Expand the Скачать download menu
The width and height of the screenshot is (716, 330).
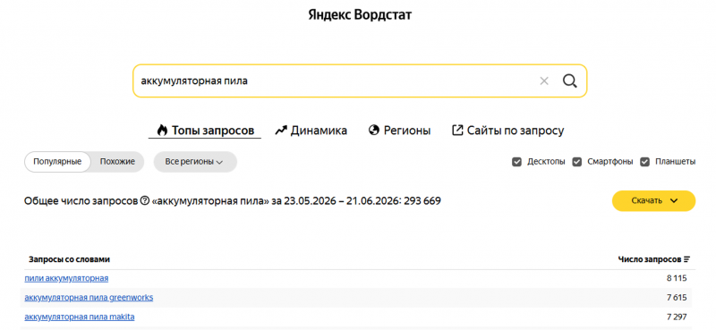click(x=653, y=201)
